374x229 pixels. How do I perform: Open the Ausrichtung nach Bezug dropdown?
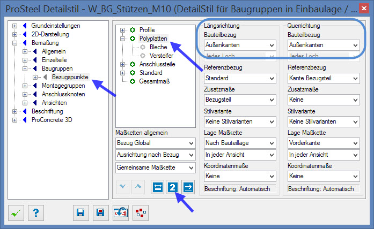(x=156, y=155)
